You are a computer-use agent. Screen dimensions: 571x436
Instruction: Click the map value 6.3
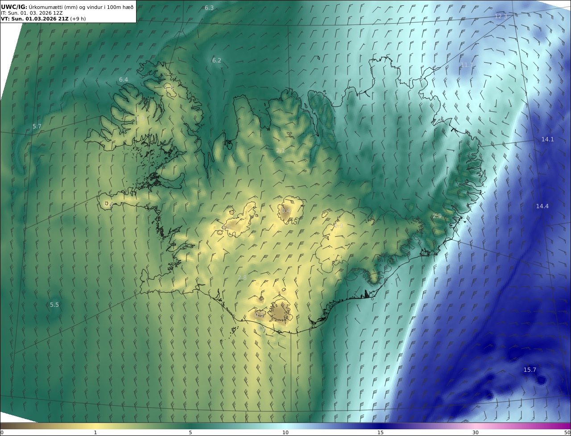(209, 8)
